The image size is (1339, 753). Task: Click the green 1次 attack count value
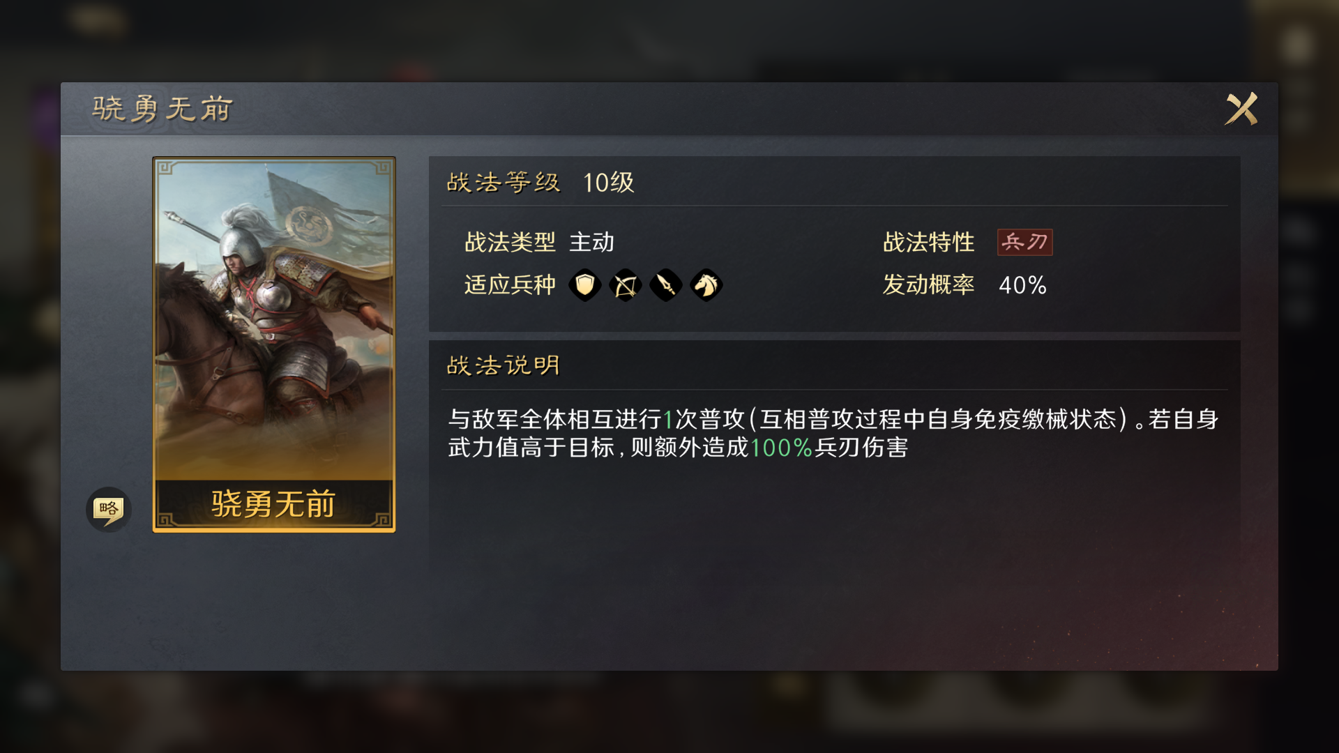(x=680, y=420)
